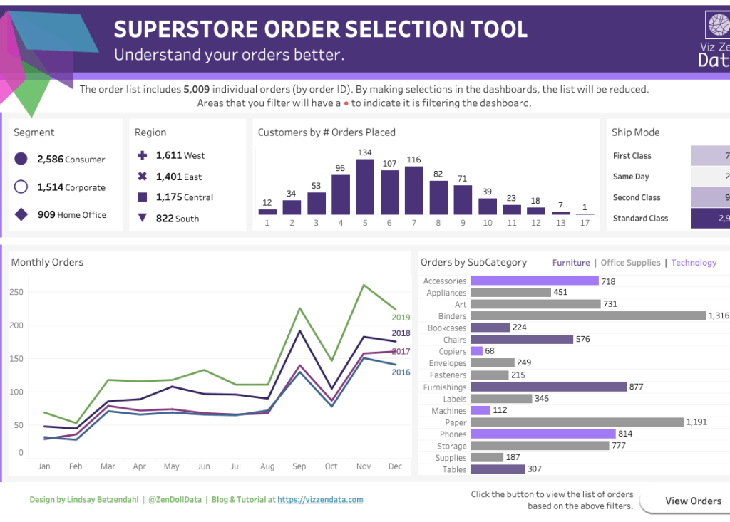This screenshot has height=522, width=730.
Task: Select the Home Office diamond icon
Action: tap(21, 214)
